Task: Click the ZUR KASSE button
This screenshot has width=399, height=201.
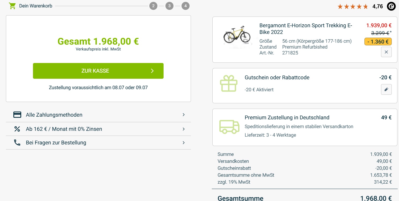Action: 98,71
